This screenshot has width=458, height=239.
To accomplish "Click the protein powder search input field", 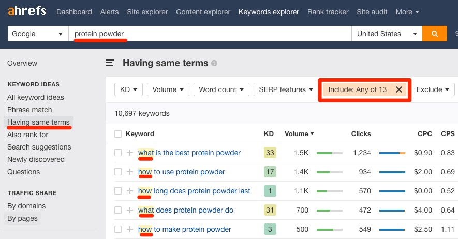I will click(210, 34).
